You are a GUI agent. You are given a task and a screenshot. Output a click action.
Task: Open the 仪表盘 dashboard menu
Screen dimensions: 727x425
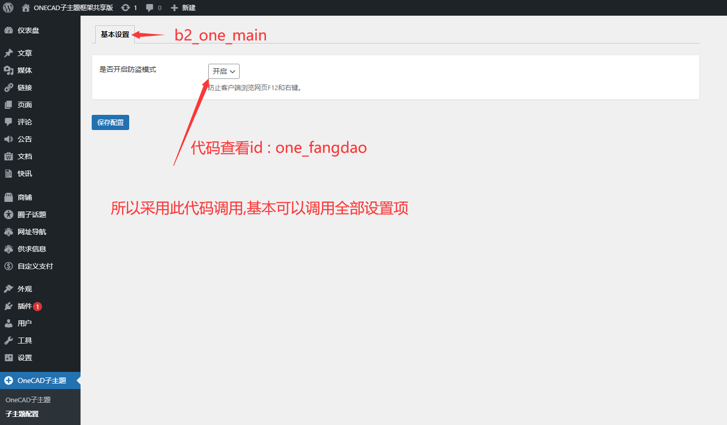click(40, 30)
